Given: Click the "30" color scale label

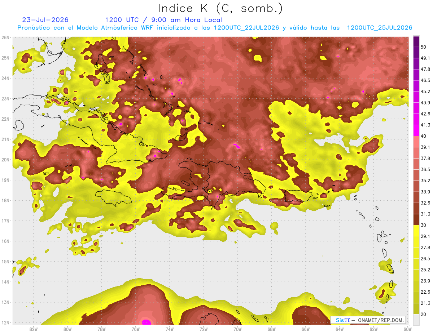Looking at the screenshot, I should pos(424,225).
